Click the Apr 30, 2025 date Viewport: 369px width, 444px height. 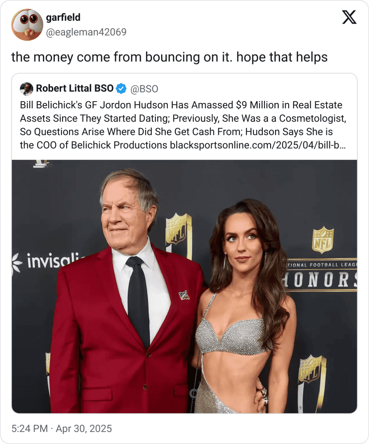coord(84,429)
